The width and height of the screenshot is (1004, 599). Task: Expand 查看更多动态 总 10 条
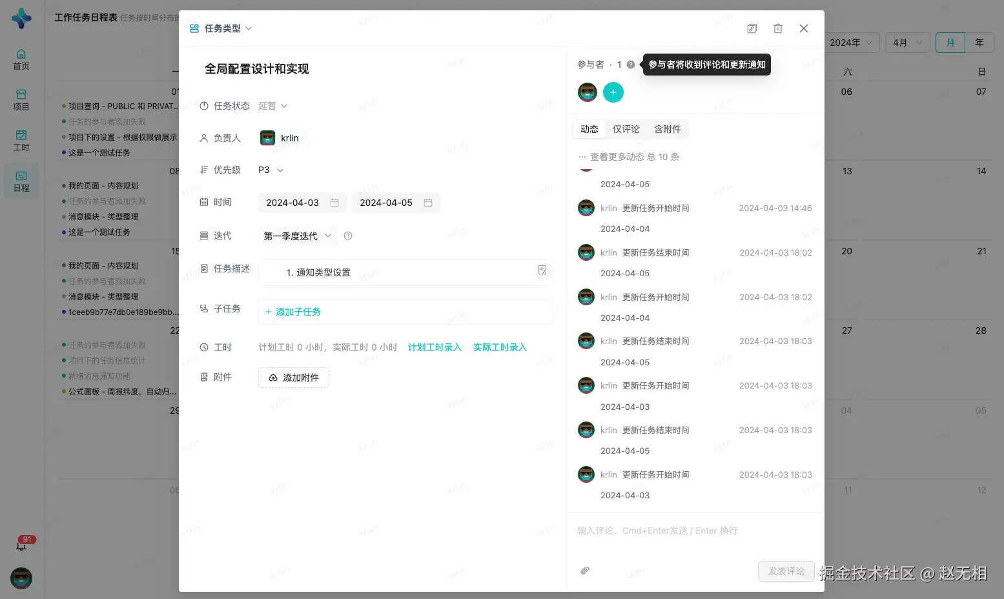click(629, 157)
